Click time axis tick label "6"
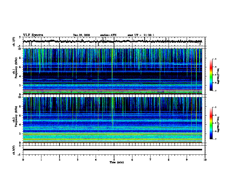 pyautogui.click(x=132, y=160)
